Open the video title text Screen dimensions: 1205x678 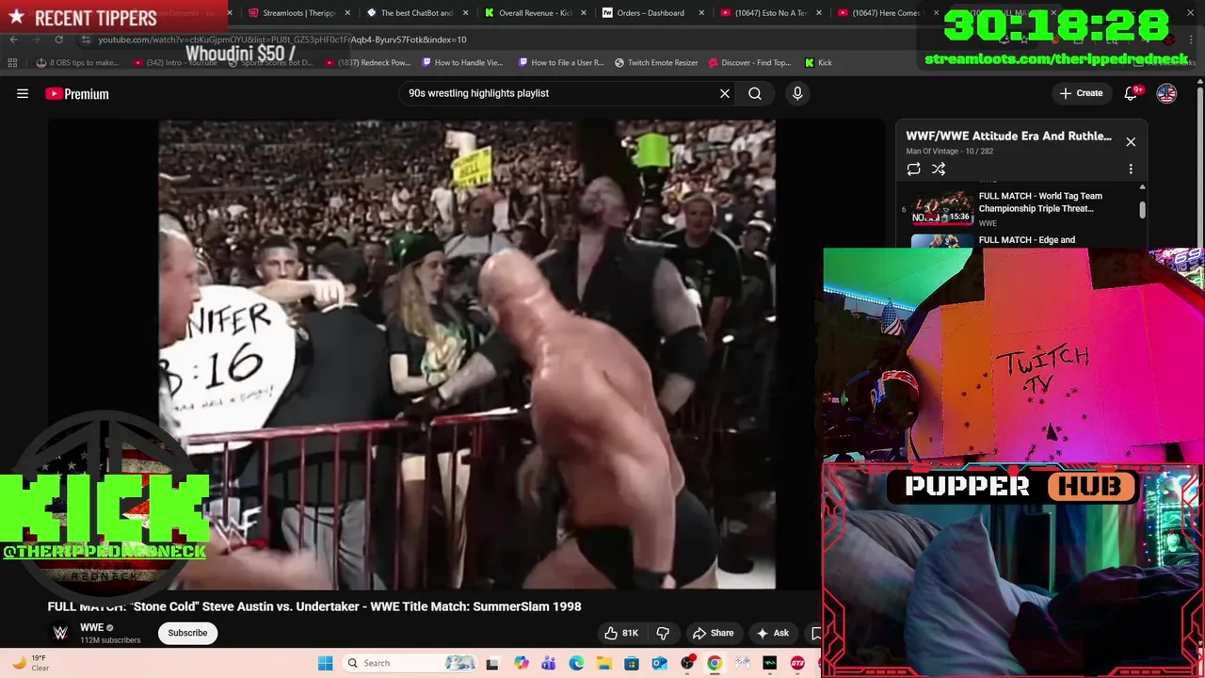click(x=314, y=606)
